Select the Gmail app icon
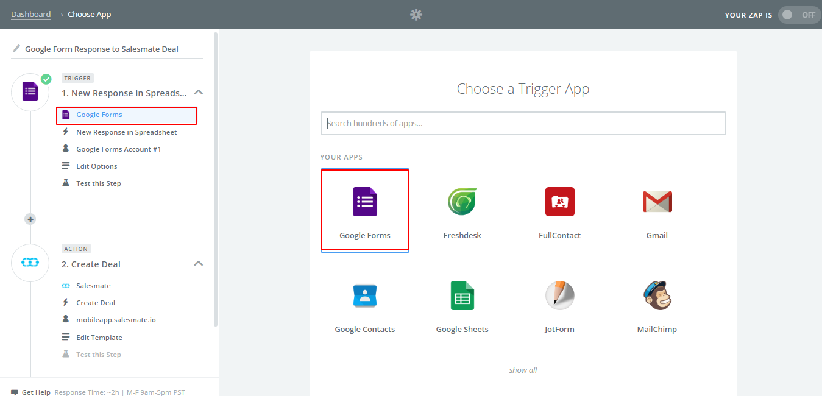Viewport: 822px width, 396px height. coord(657,202)
